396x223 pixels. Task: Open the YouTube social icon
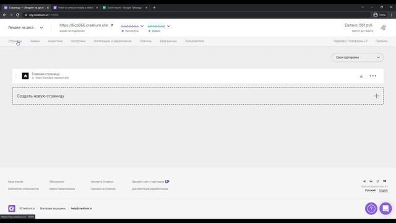tap(385, 181)
